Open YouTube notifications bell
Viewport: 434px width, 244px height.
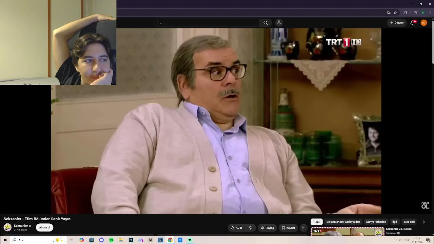coord(413,23)
